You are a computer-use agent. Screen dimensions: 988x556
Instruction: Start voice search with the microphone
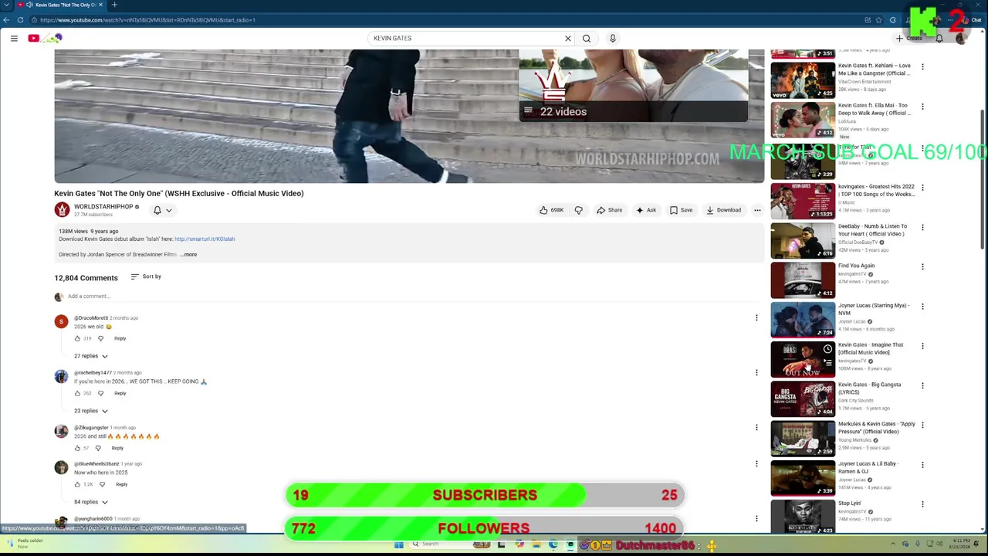tap(613, 38)
